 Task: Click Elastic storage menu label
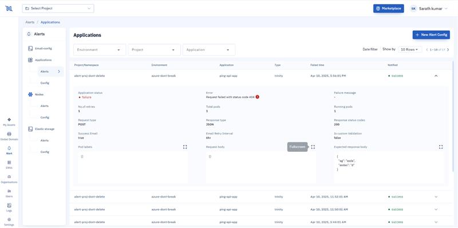coord(45,129)
